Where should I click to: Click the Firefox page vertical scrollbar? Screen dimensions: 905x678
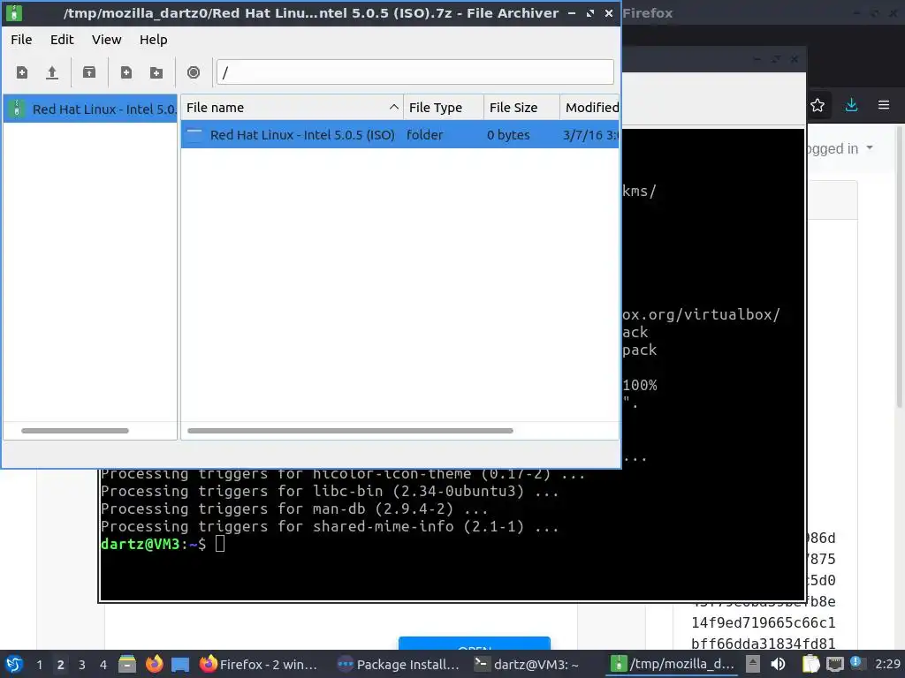click(900, 265)
